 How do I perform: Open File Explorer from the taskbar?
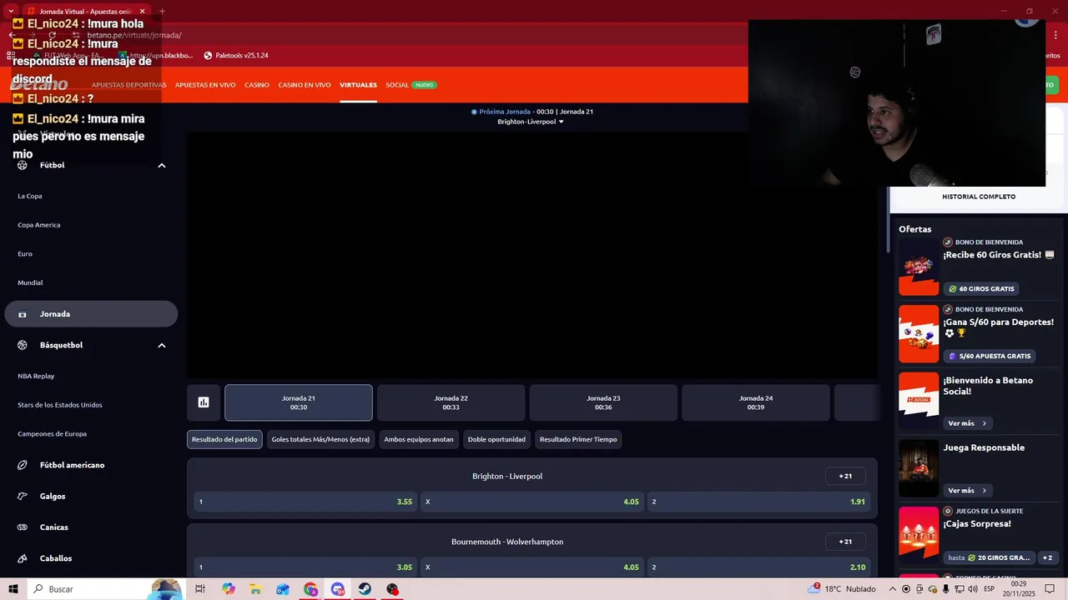(255, 589)
